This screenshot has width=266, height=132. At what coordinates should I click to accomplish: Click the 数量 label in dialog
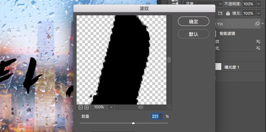[86, 116]
